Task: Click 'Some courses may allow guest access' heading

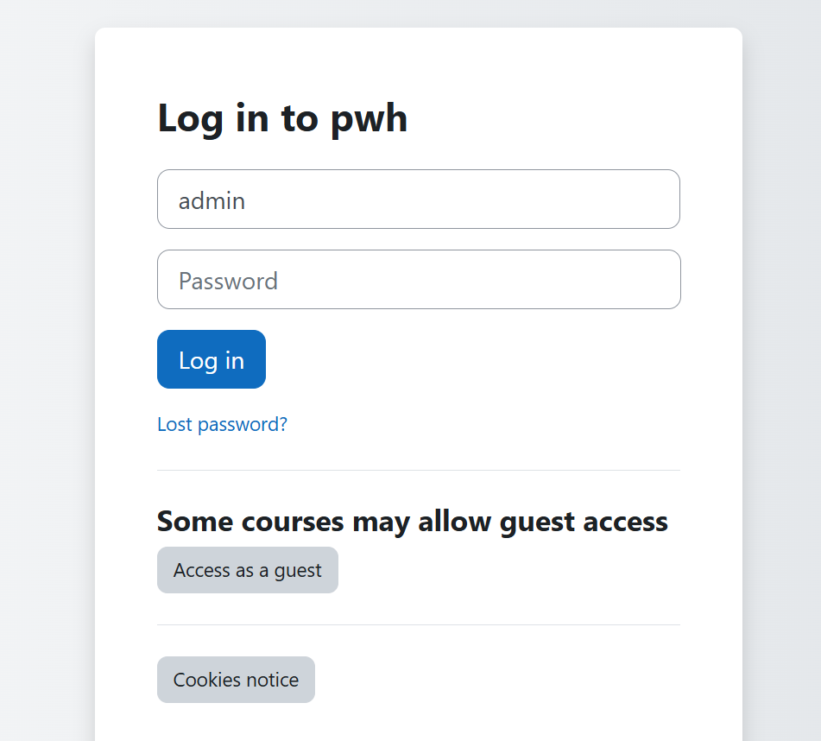Action: [413, 522]
